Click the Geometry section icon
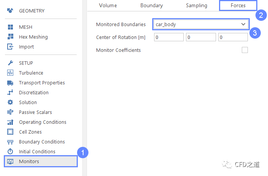The height and width of the screenshot is (176, 268). click(x=10, y=11)
